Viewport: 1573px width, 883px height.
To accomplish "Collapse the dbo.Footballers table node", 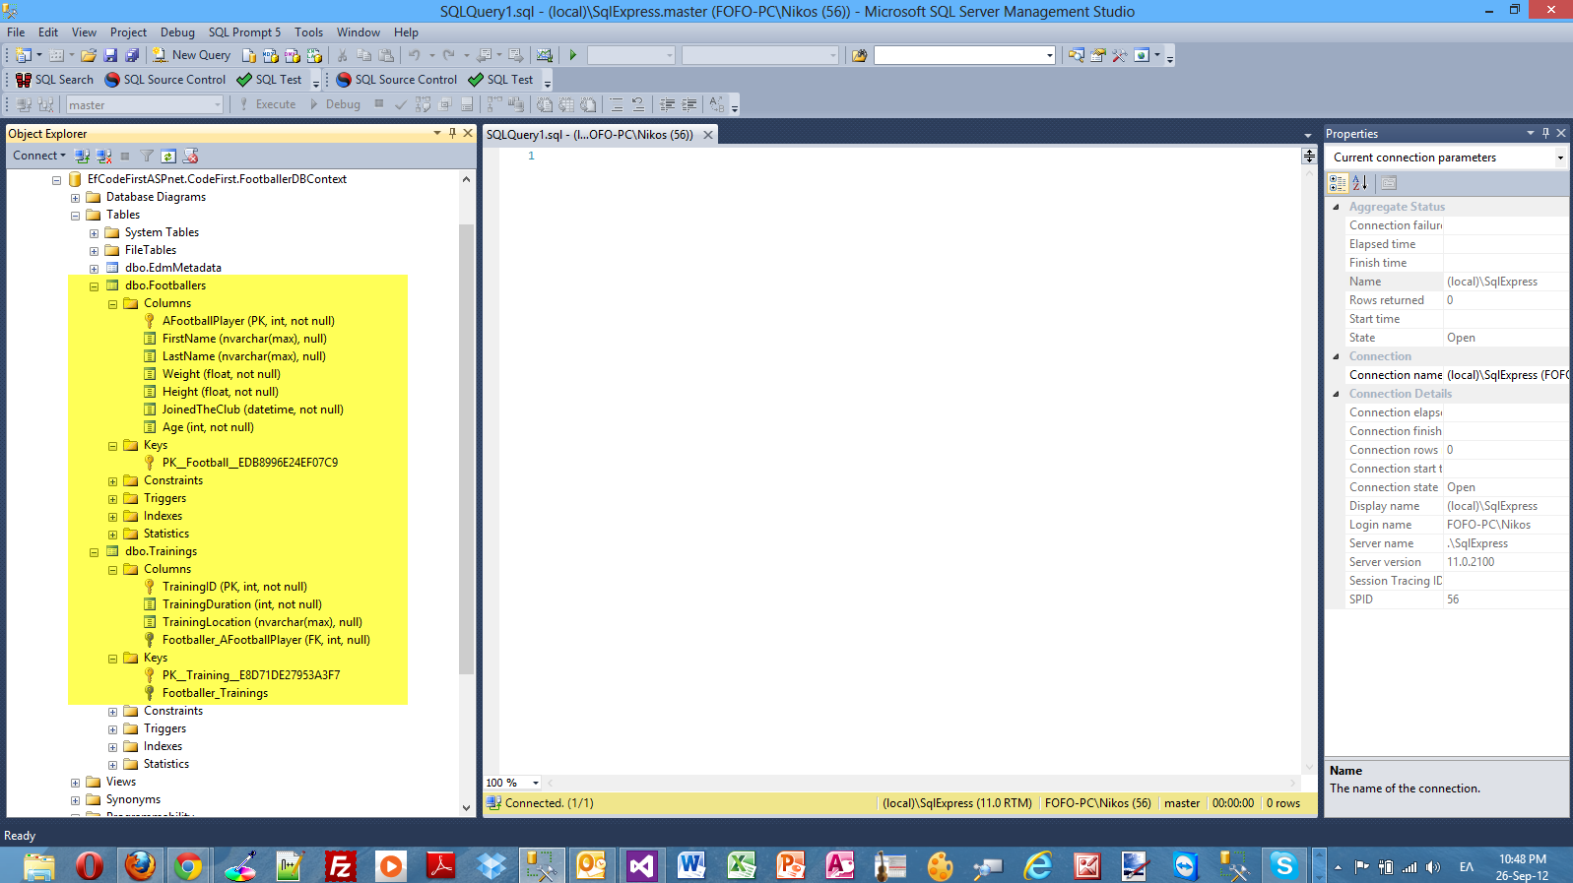I will click(94, 286).
